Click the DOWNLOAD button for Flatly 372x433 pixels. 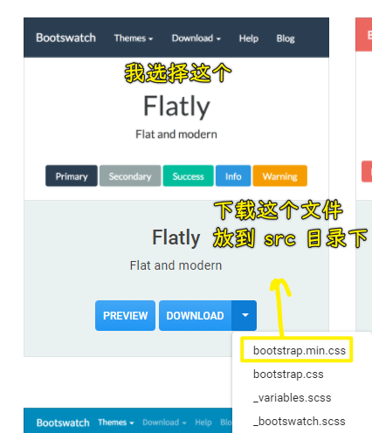[x=196, y=315]
